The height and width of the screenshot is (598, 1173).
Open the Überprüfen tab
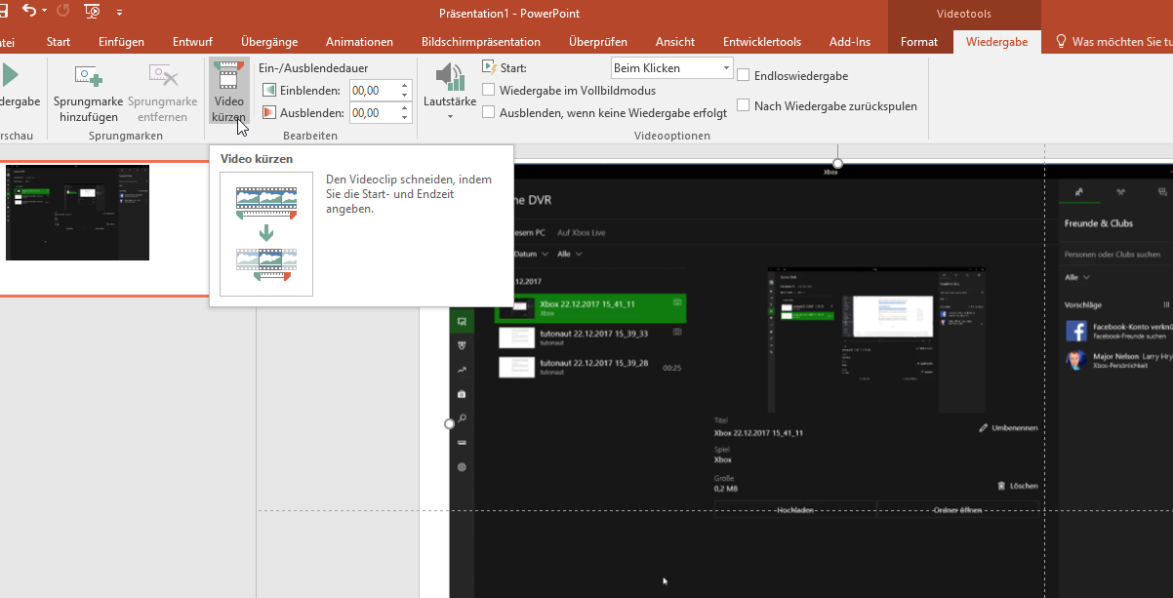[597, 42]
